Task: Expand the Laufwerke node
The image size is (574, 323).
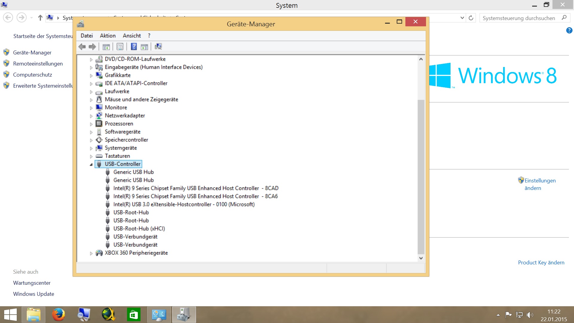Action: tap(91, 92)
